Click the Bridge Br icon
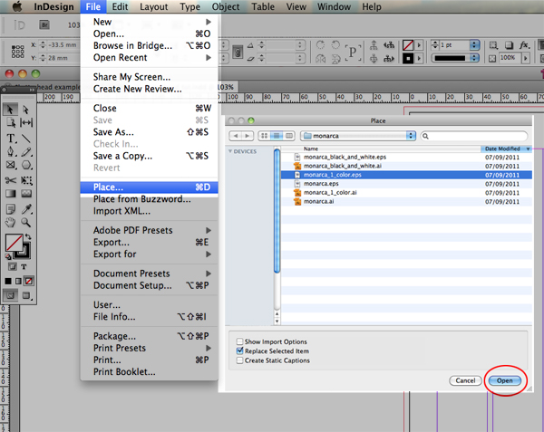 44,25
